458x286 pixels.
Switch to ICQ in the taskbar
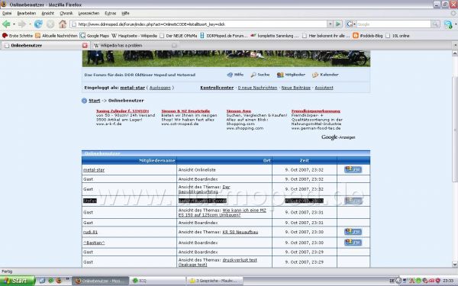157,281
